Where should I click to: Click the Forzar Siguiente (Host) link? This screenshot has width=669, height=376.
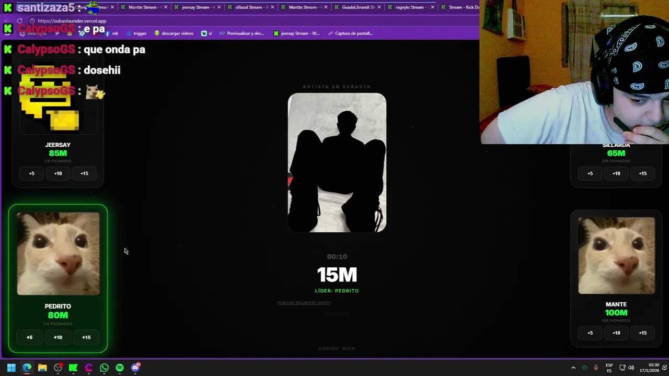click(x=304, y=303)
